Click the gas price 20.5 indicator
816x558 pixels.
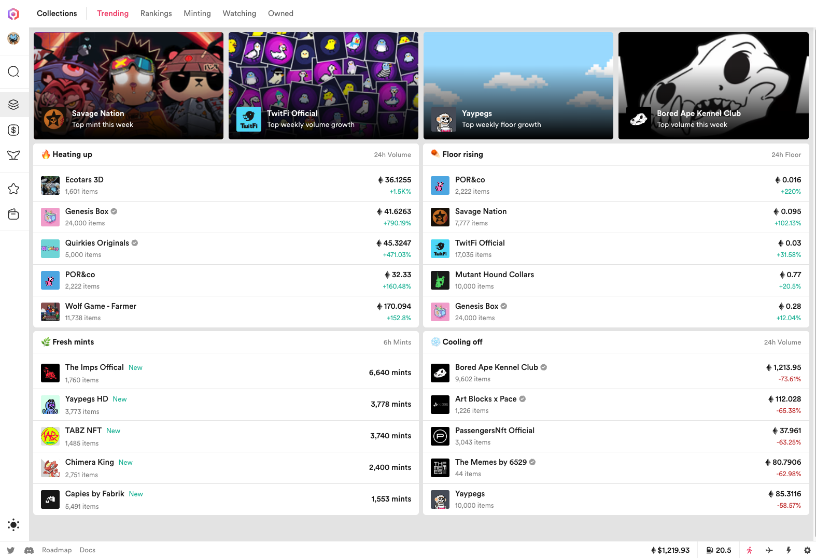click(719, 550)
